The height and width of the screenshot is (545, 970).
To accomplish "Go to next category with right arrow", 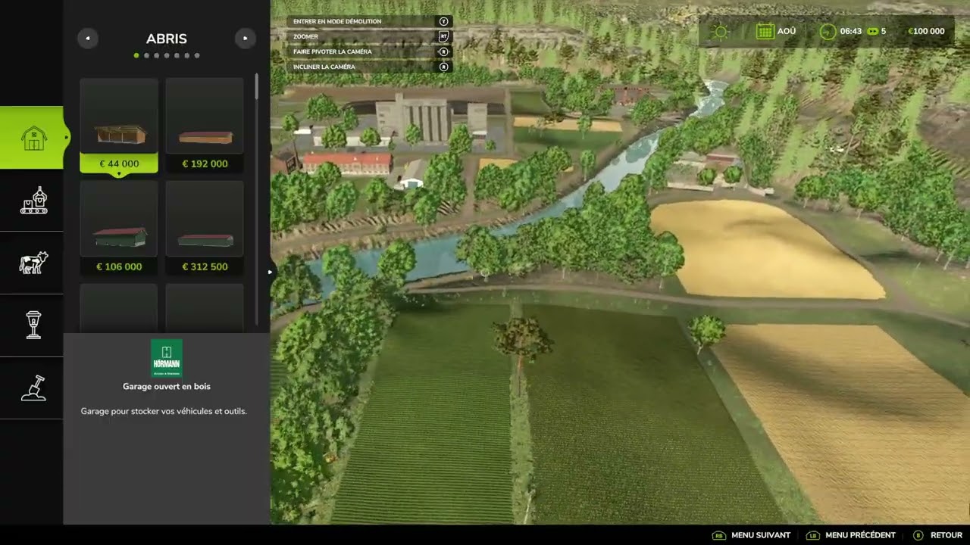I will [x=245, y=38].
